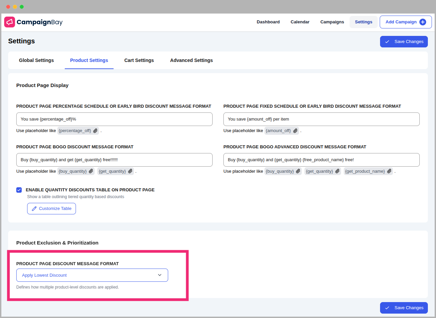436x318 pixels.
Task: Click the plus icon in Add Campaign button
Action: point(423,22)
